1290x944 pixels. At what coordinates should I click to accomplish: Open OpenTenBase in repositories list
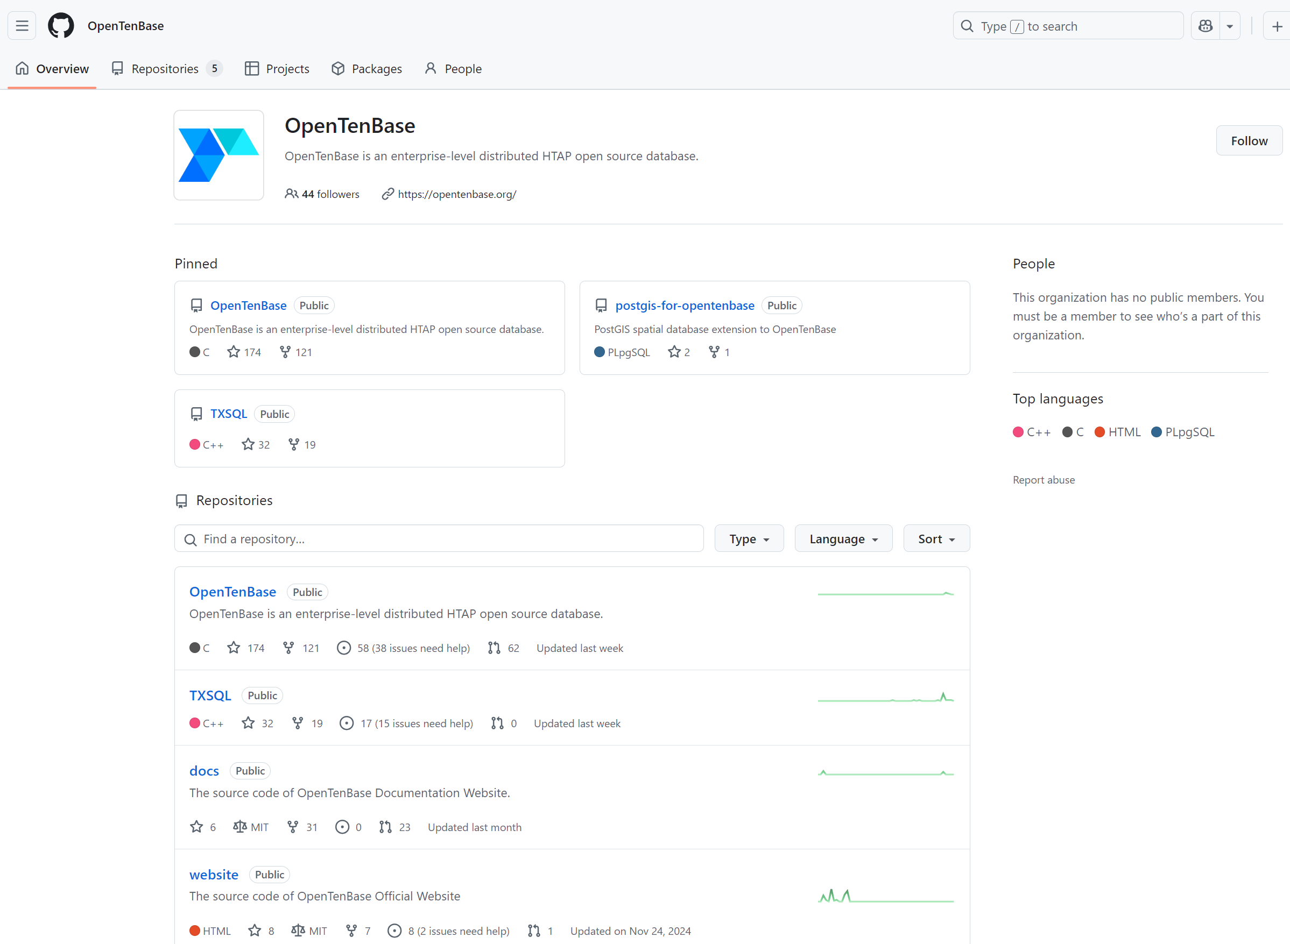[x=232, y=592]
